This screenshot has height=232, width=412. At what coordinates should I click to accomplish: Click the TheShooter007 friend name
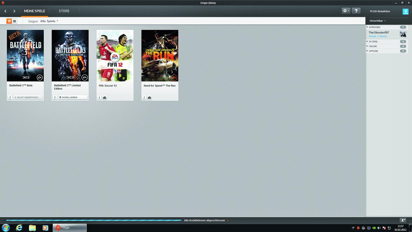click(379, 33)
